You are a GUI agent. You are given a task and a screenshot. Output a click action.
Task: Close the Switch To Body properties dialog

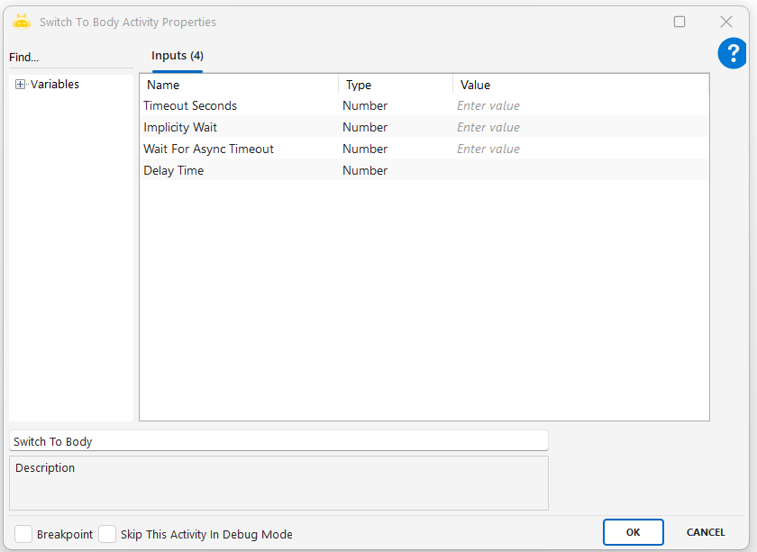point(725,22)
